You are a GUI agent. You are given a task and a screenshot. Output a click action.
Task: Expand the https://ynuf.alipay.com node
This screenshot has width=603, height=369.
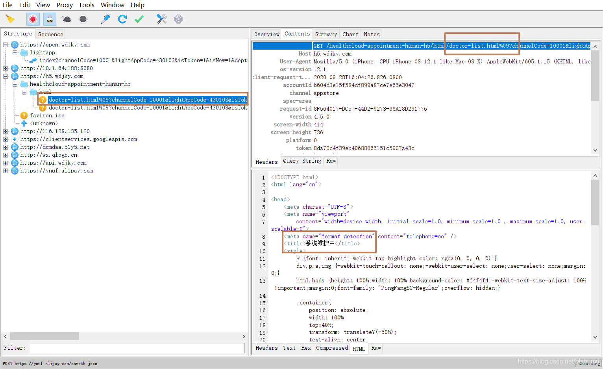pyautogui.click(x=6, y=171)
